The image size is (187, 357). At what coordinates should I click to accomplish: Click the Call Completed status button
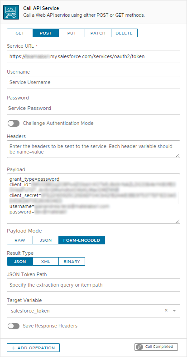click(x=156, y=347)
